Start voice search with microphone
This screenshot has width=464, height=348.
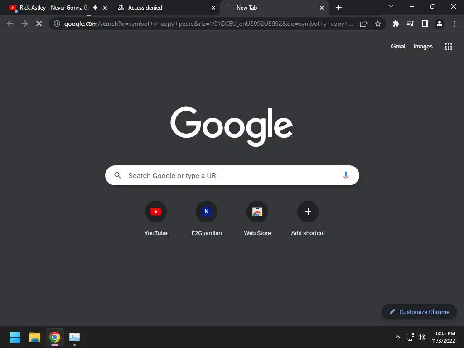[346, 175]
